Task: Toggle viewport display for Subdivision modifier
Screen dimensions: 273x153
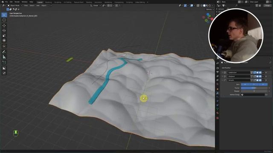Action: [257, 73]
